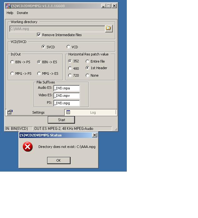Edit the PS suffix field
This screenshot has height=218, width=198.
coord(67,103)
